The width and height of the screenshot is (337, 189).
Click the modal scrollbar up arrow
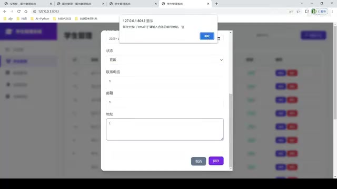pyautogui.click(x=231, y=33)
